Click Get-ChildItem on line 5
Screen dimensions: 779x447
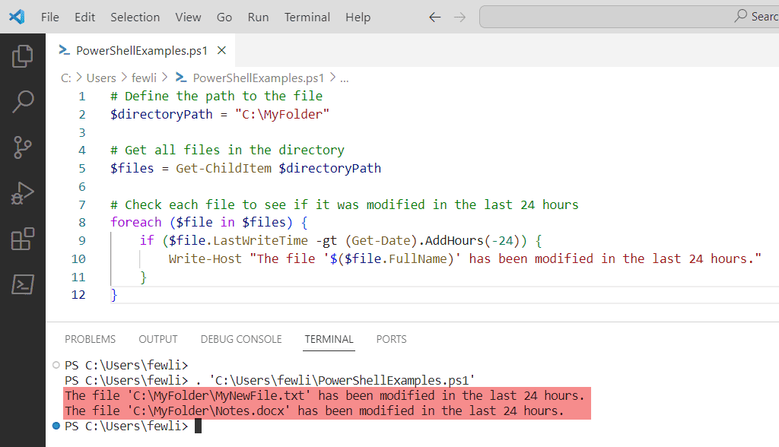[224, 168]
